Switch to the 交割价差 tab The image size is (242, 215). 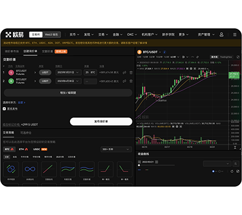point(48,52)
